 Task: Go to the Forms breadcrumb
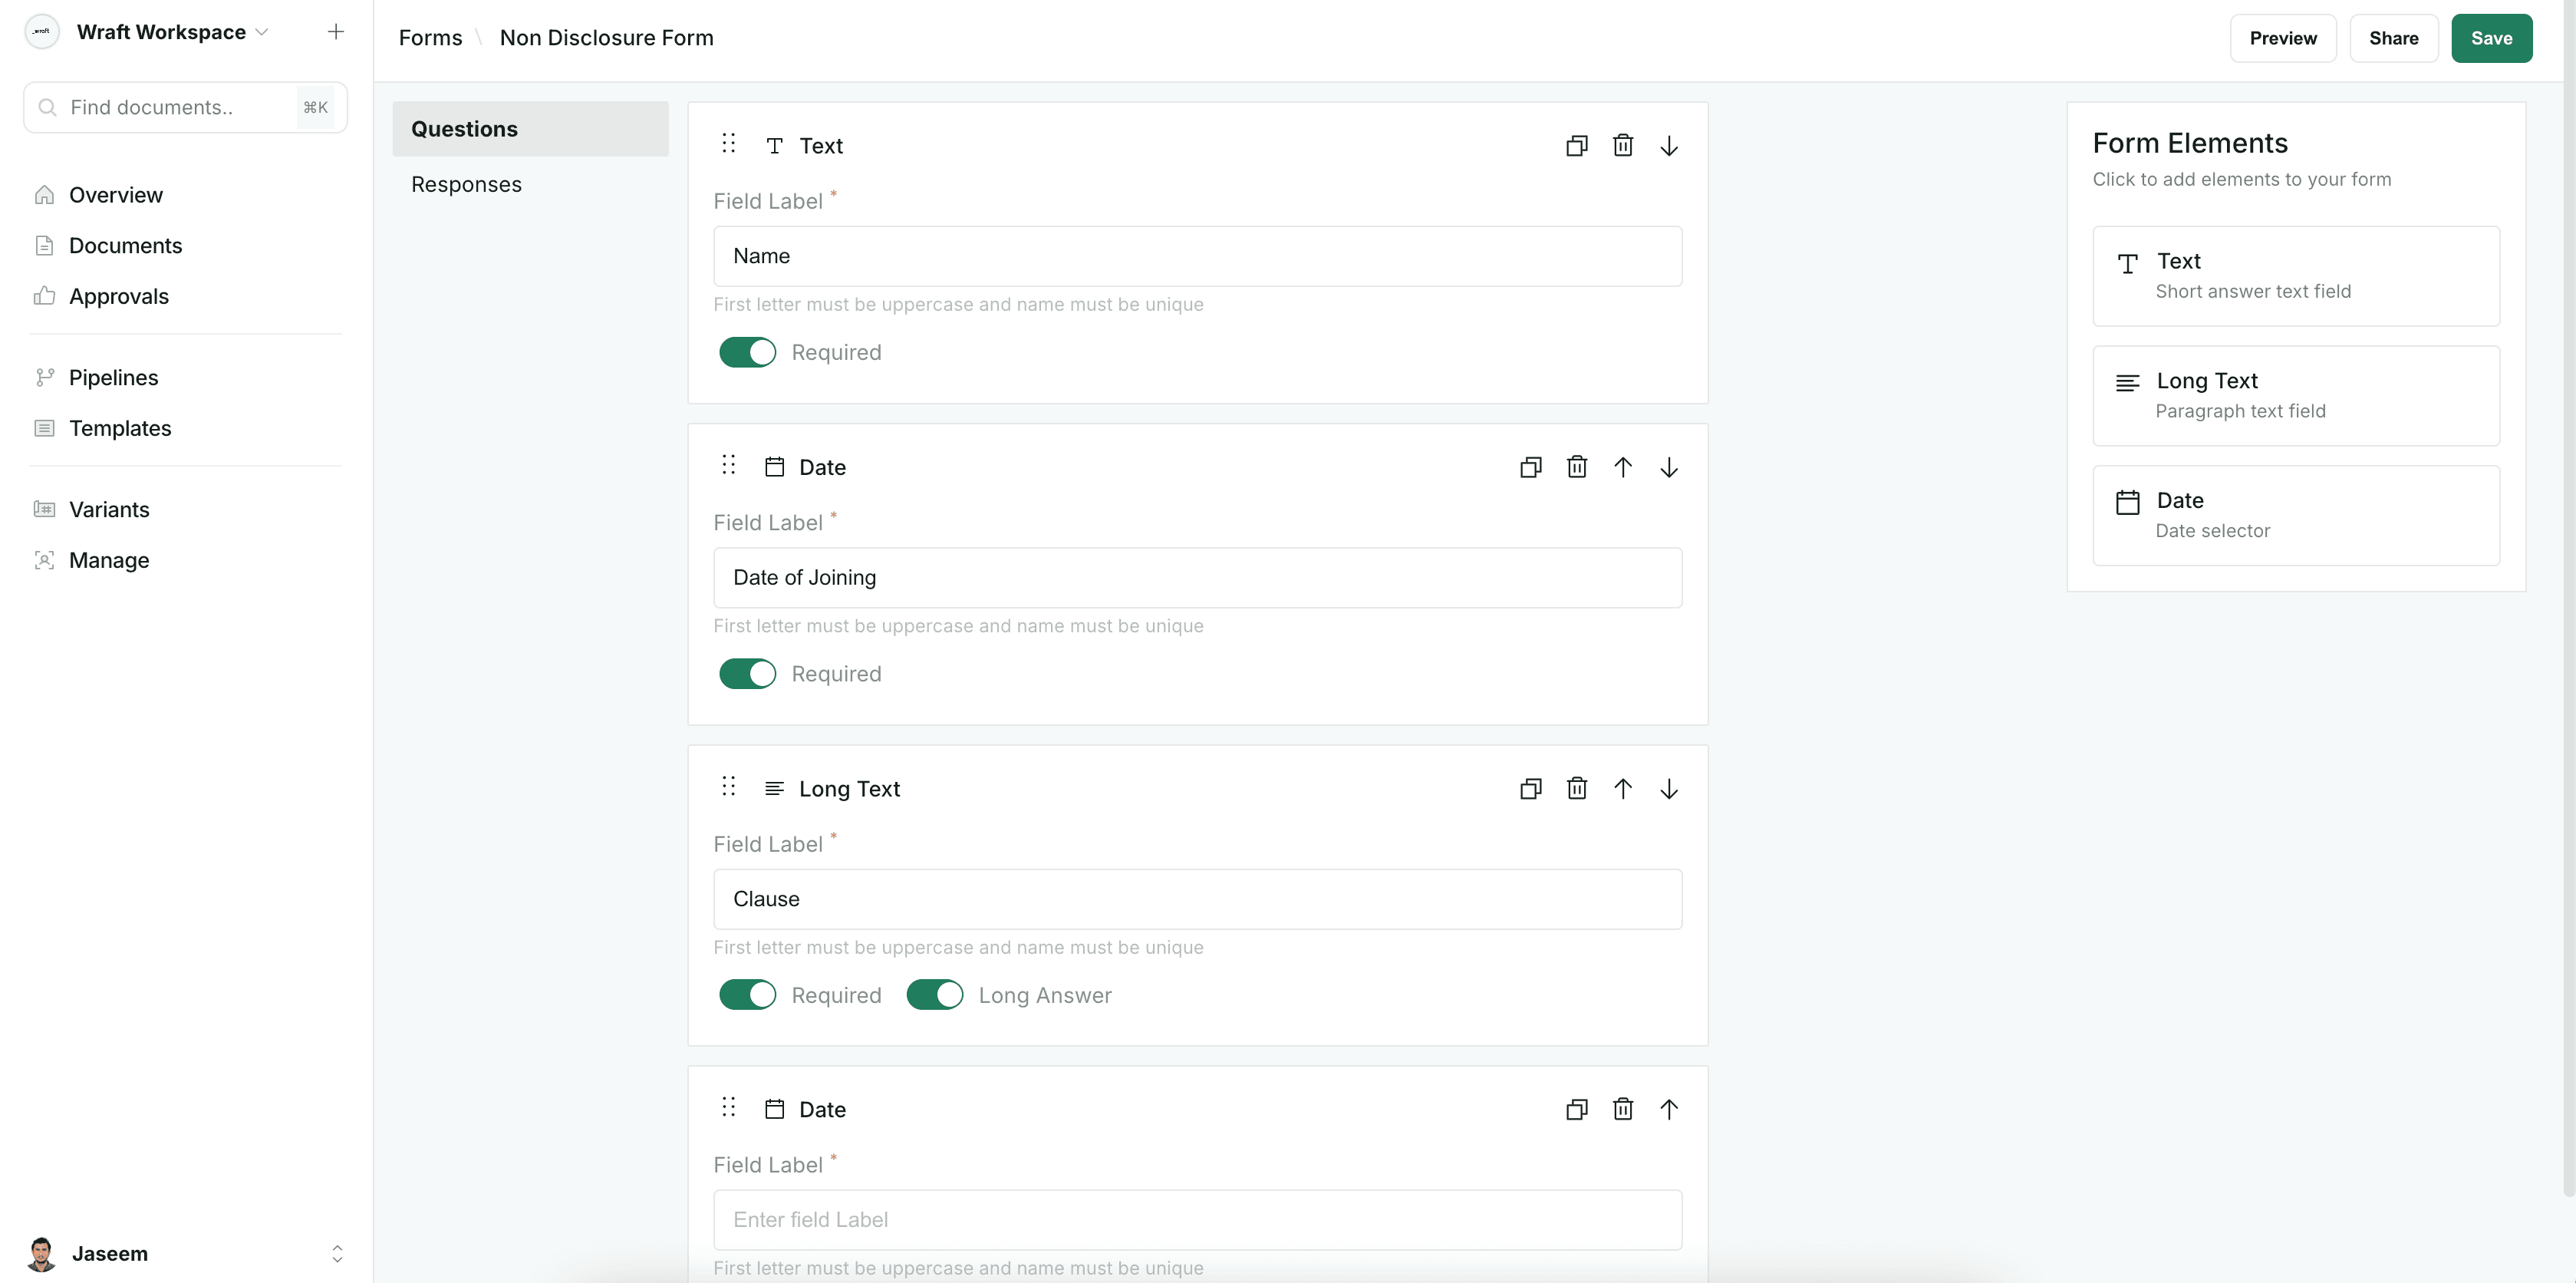point(430,38)
